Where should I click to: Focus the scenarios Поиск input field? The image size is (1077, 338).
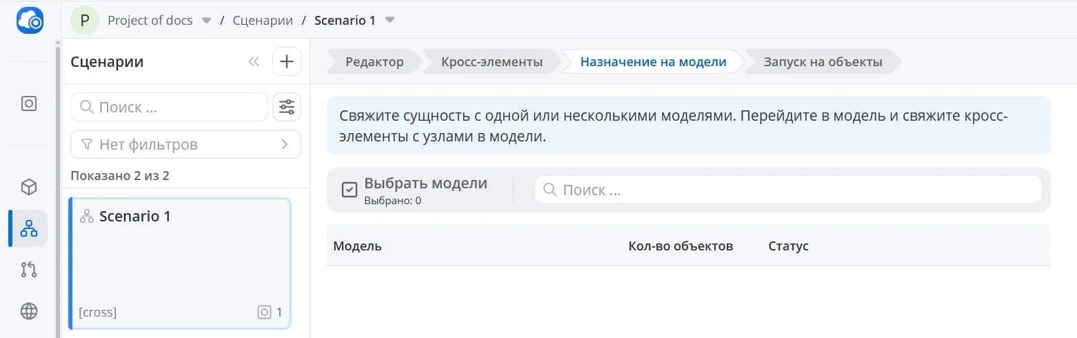tap(169, 107)
